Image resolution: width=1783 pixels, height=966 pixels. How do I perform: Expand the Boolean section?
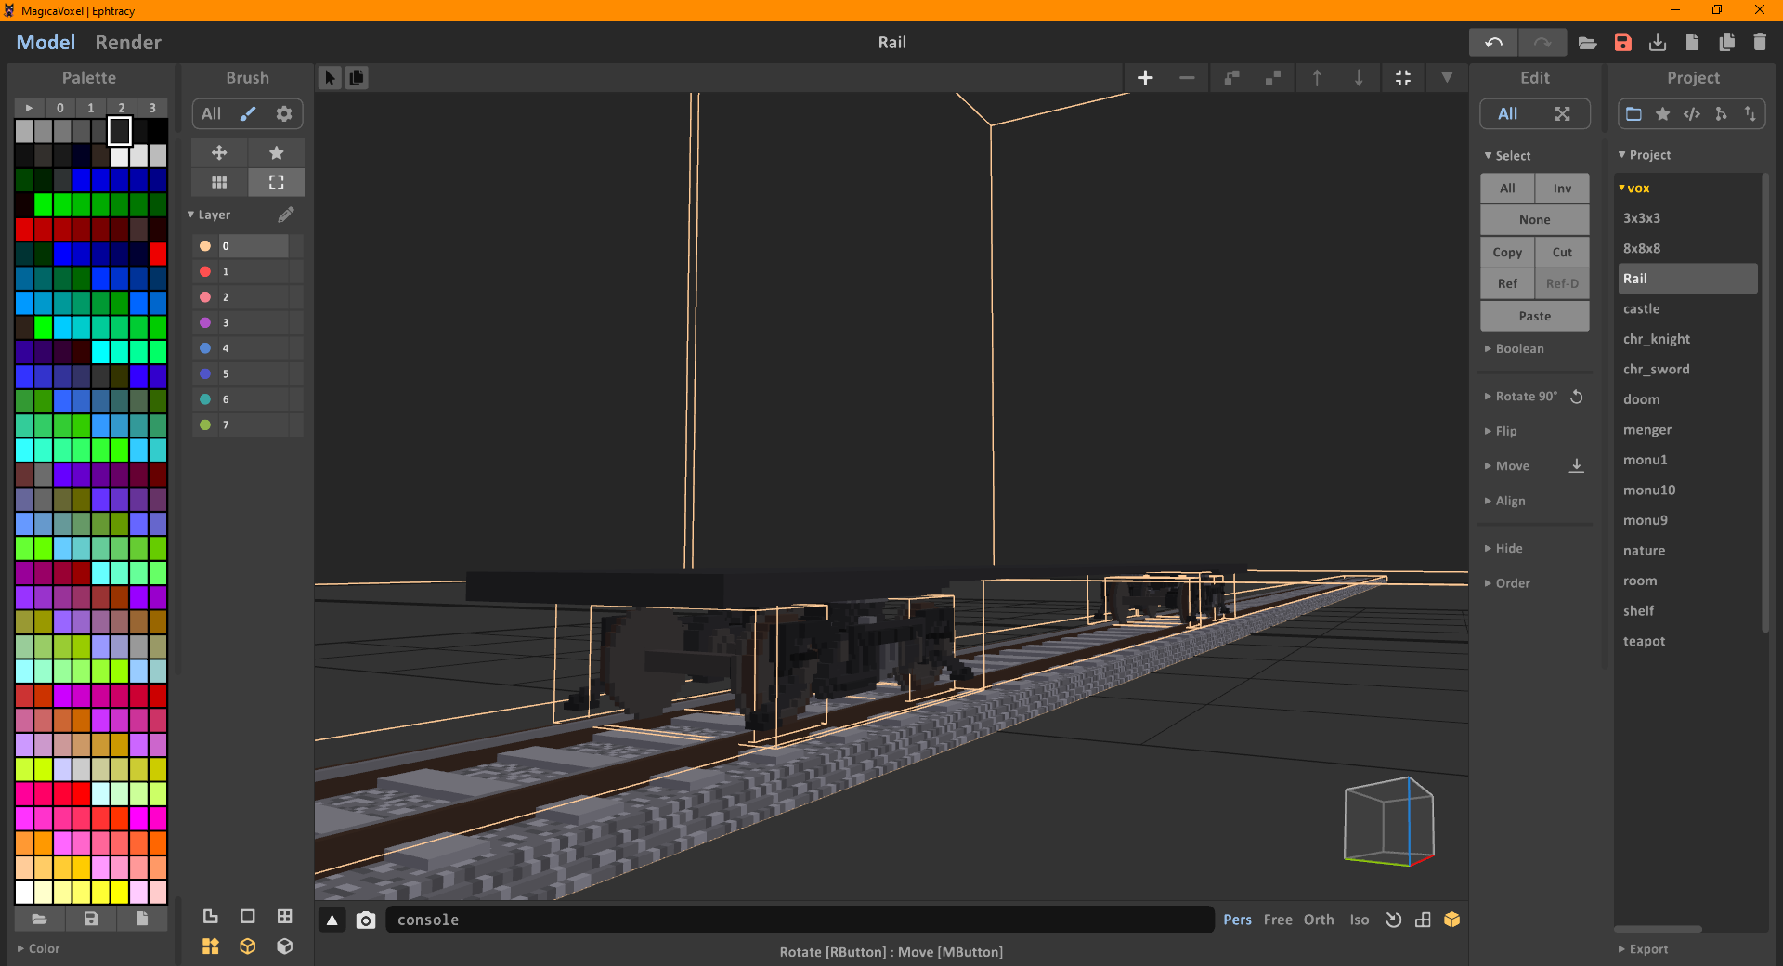[1519, 349]
